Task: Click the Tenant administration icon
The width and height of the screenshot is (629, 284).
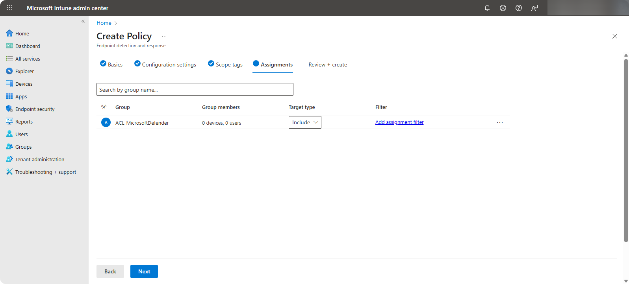Action: (9, 159)
